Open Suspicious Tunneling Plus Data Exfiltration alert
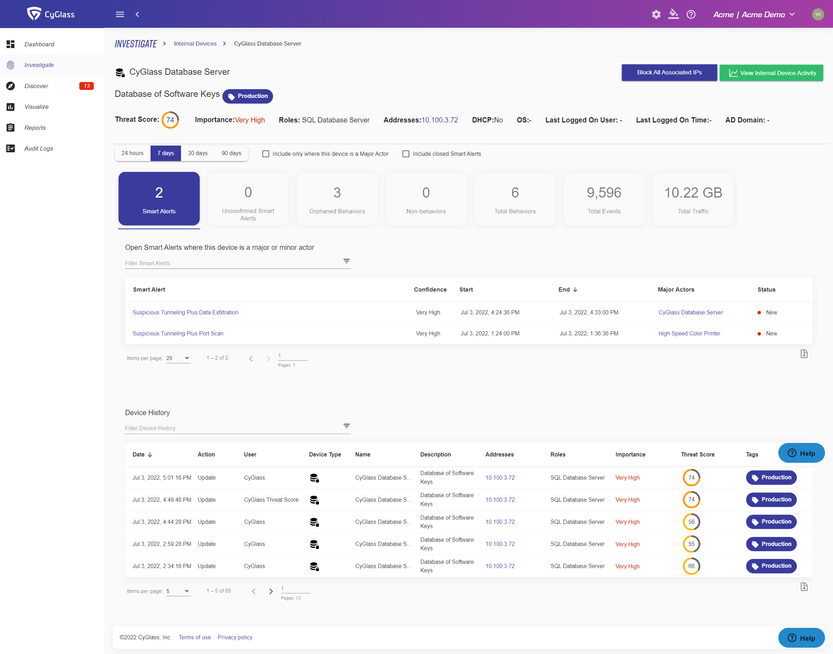The width and height of the screenshot is (833, 654). coord(185,313)
